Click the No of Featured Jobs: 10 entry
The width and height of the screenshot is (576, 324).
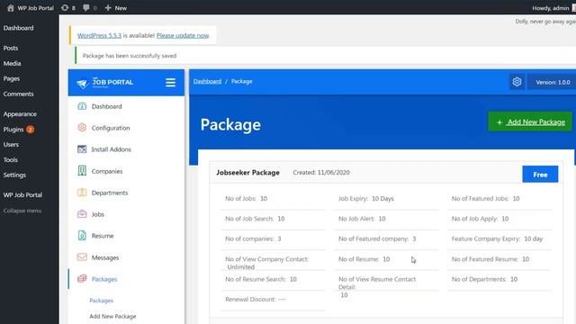point(485,199)
